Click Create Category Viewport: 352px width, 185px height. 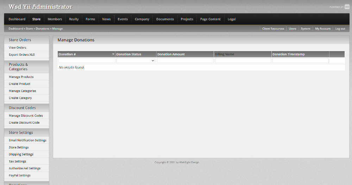pos(20,98)
